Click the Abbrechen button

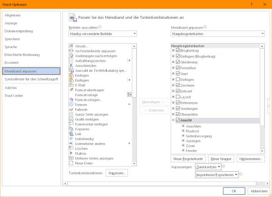tap(259, 191)
